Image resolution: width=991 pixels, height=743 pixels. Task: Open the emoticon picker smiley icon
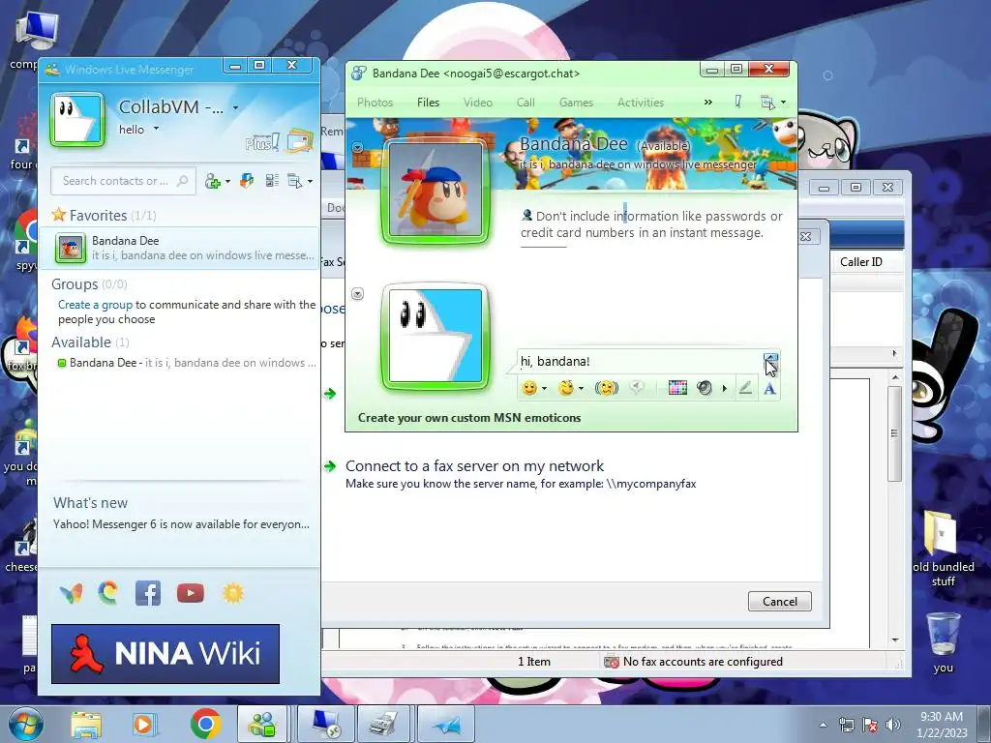click(x=529, y=388)
